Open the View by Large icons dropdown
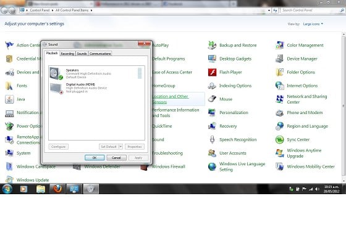This screenshot has width=346, height=233. [x=313, y=24]
